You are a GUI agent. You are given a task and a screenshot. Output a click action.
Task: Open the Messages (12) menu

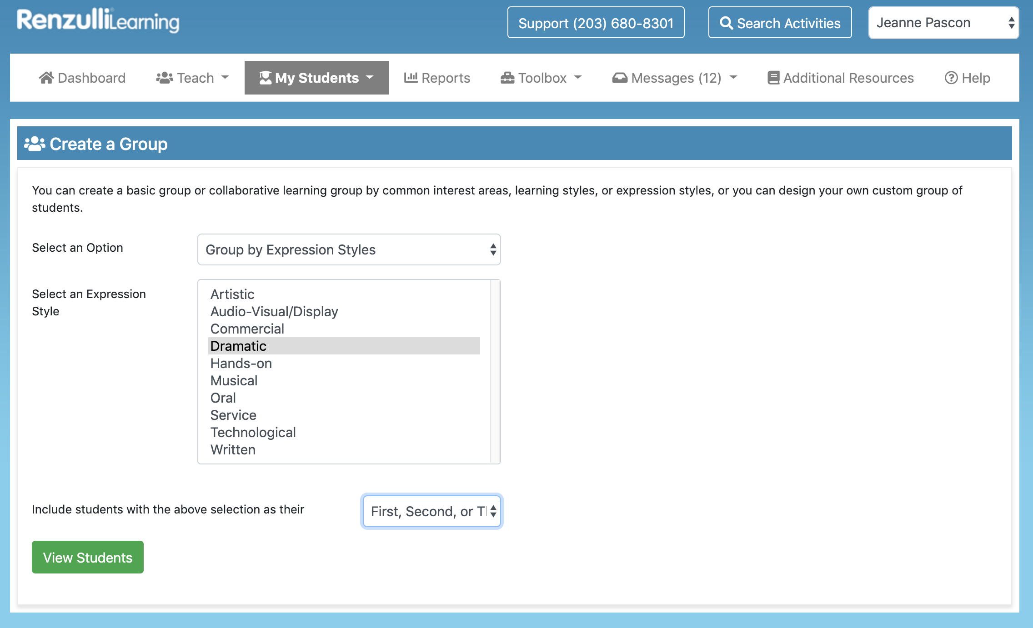pyautogui.click(x=675, y=78)
